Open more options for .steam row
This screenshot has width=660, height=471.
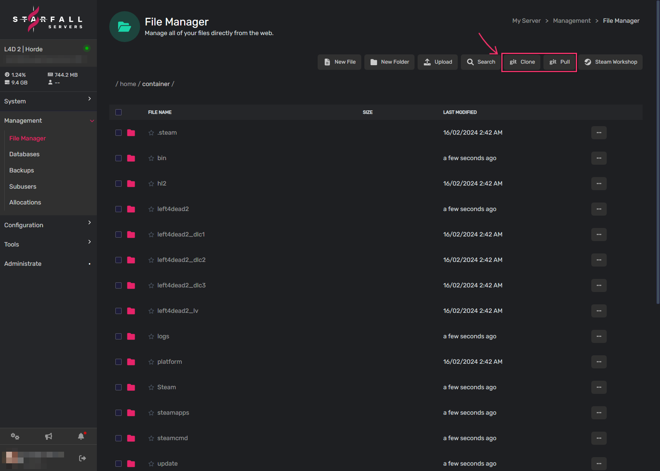pos(599,133)
